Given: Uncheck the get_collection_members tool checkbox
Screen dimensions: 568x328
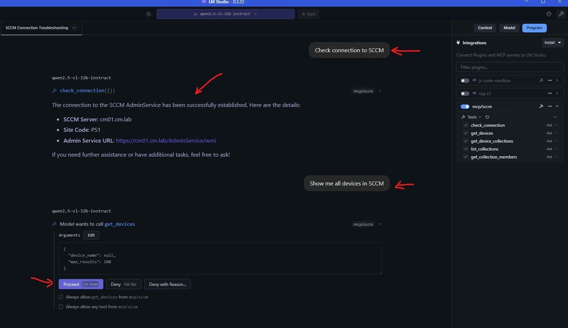Looking at the screenshot, I should click(466, 157).
